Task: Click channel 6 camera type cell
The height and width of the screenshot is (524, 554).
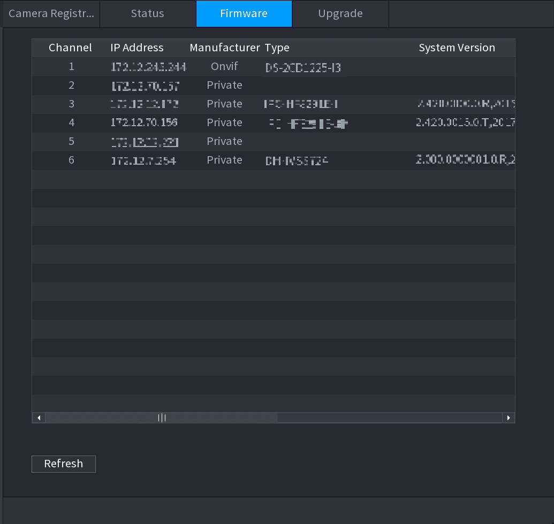Action: click(x=297, y=161)
